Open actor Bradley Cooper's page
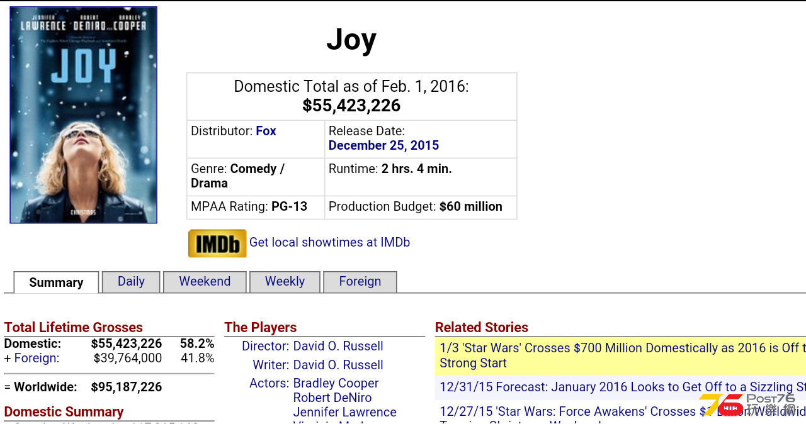Viewport: 806px width, 424px height. tap(336, 383)
